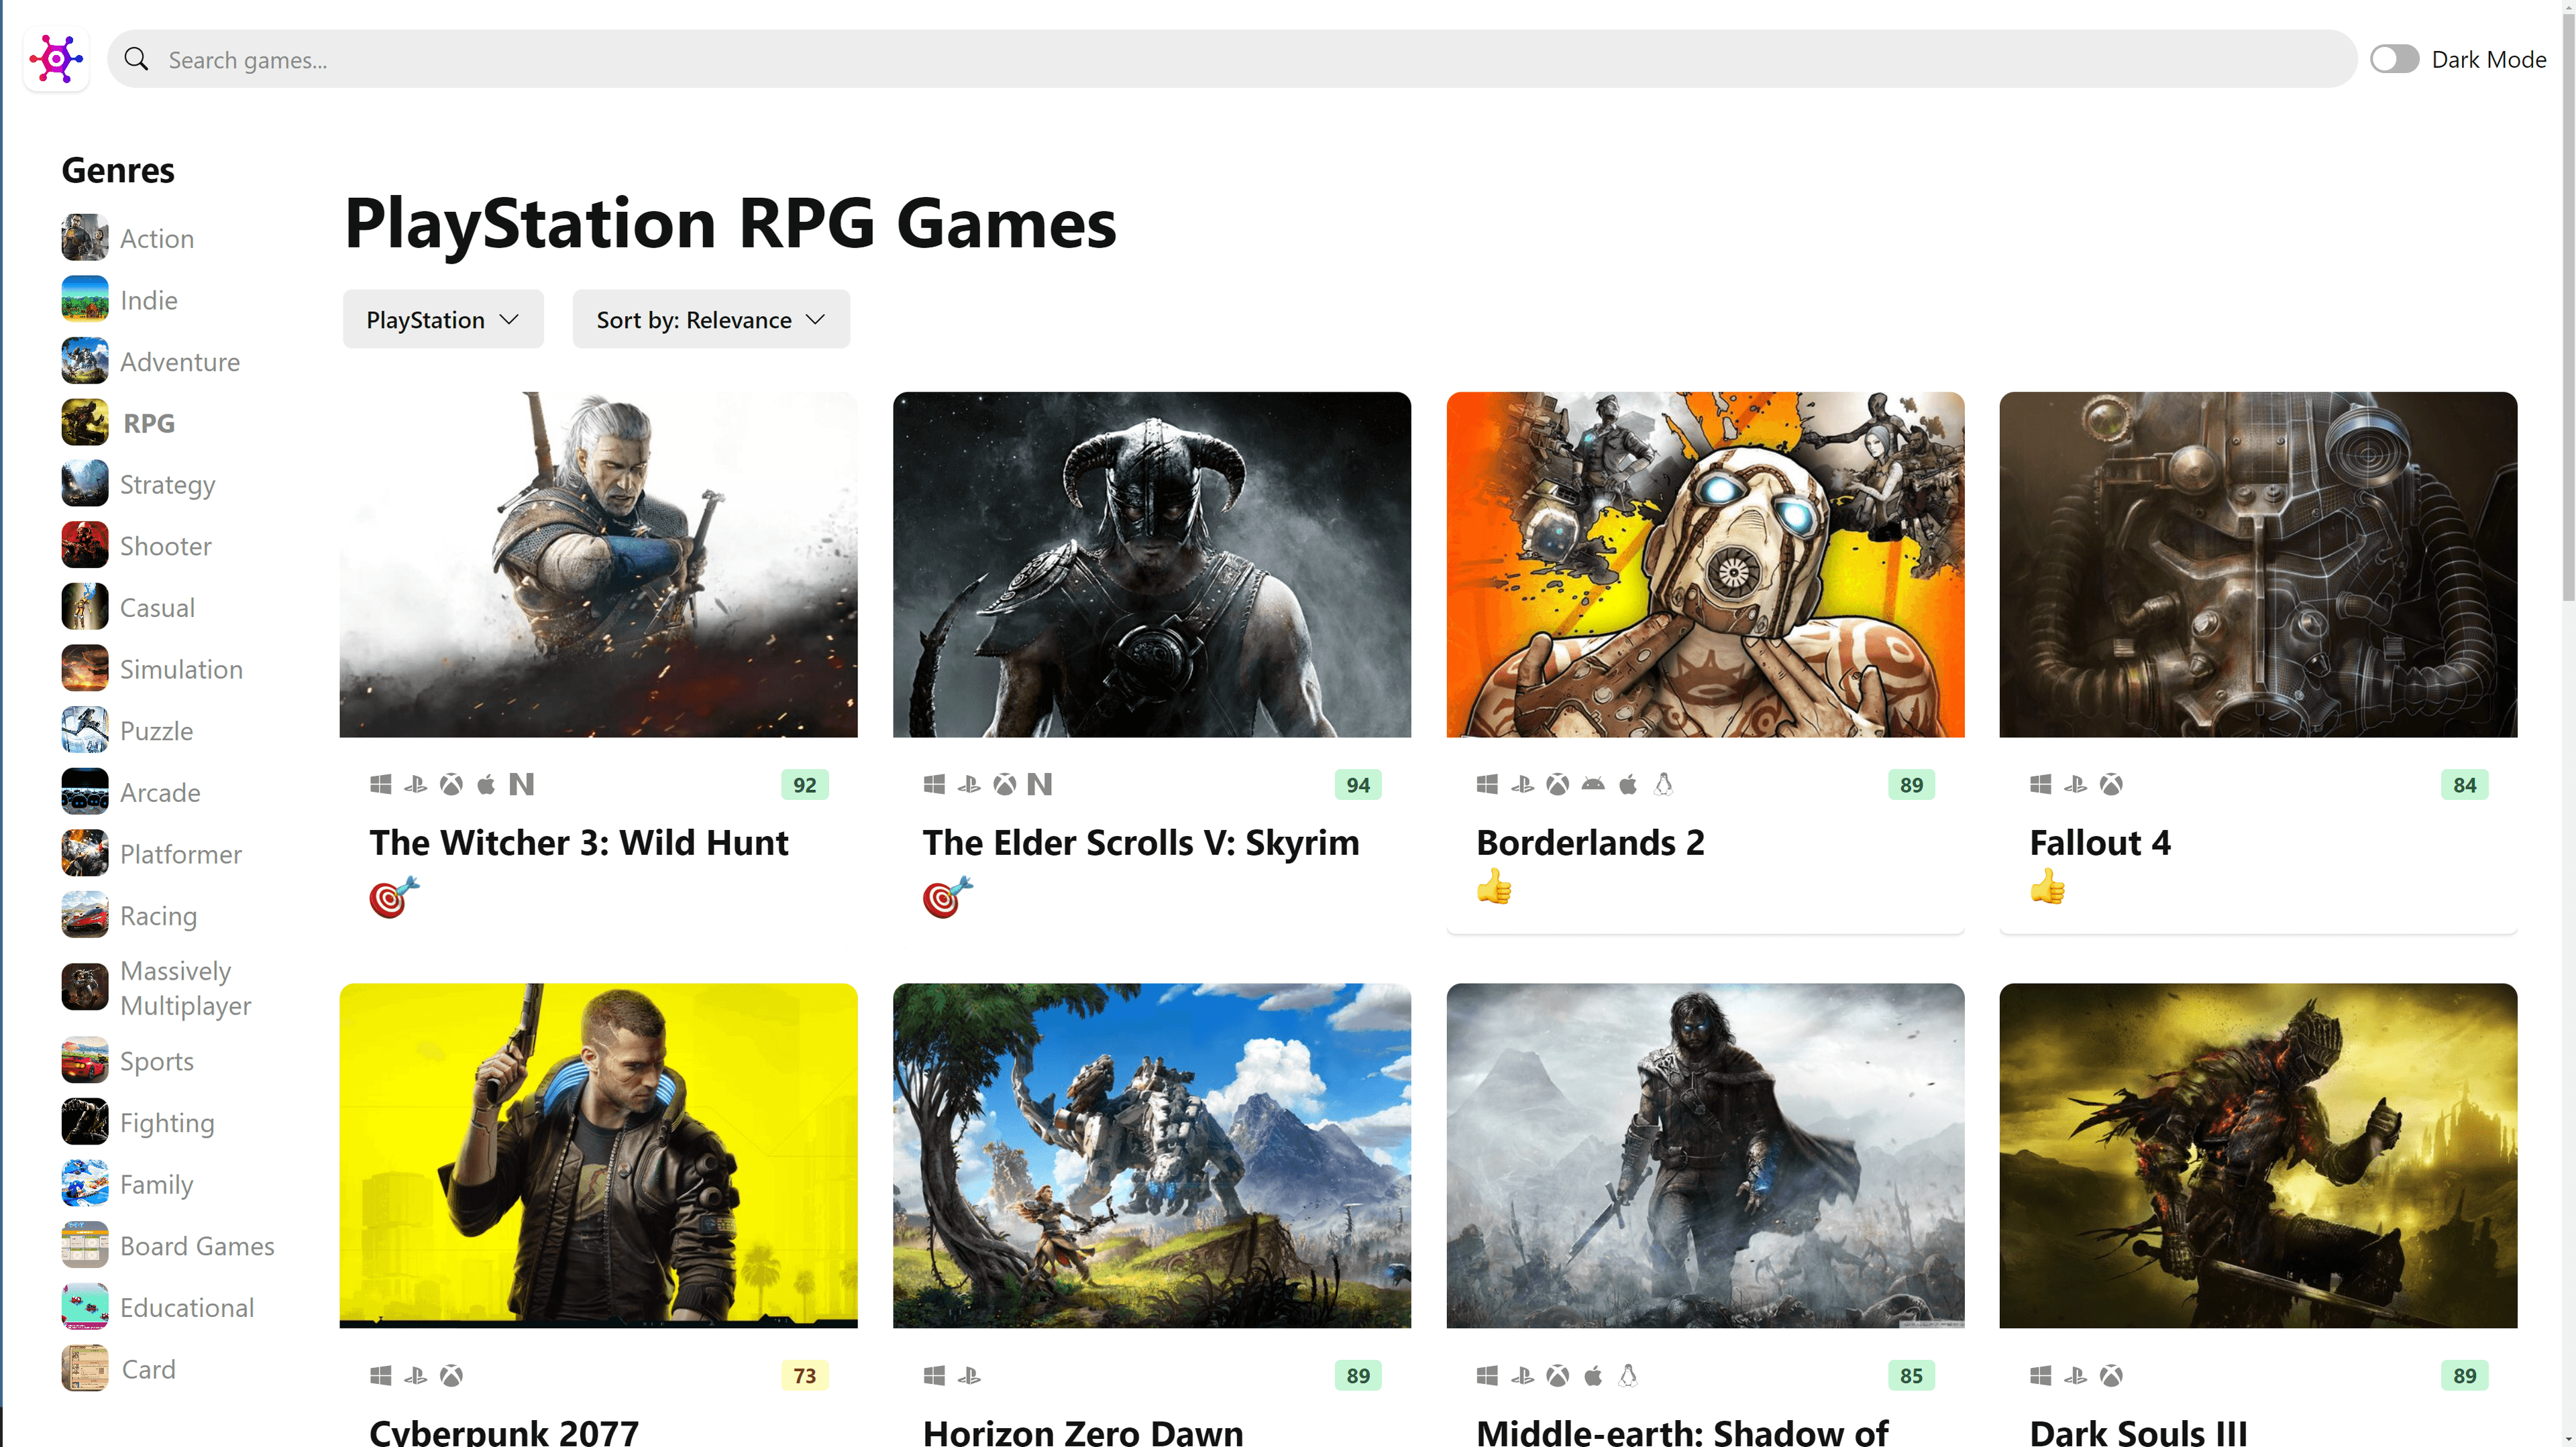This screenshot has width=2576, height=1447.
Task: Click The Elder Scrolls V: Skyrim title
Action: [1141, 842]
